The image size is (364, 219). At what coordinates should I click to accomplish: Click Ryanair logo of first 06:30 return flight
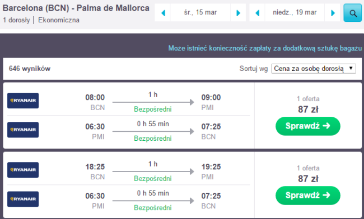(x=23, y=130)
